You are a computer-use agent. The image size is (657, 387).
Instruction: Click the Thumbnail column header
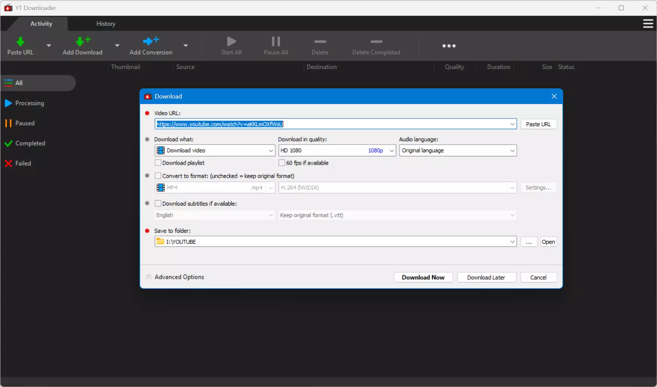[x=126, y=67]
